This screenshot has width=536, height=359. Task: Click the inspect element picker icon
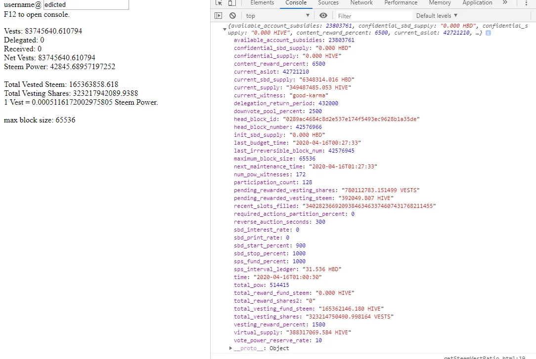219,3
